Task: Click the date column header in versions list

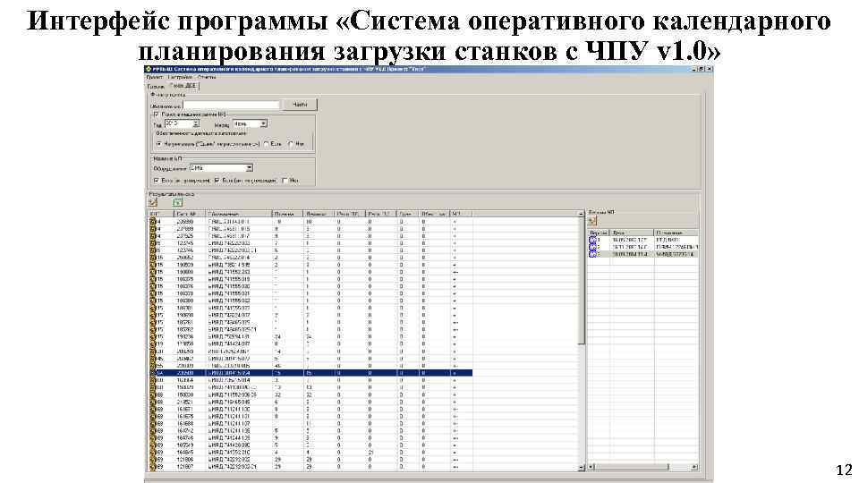Action: point(632,233)
